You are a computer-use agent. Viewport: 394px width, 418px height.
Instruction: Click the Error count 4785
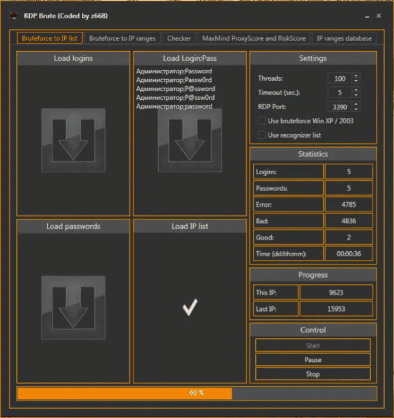tap(349, 204)
